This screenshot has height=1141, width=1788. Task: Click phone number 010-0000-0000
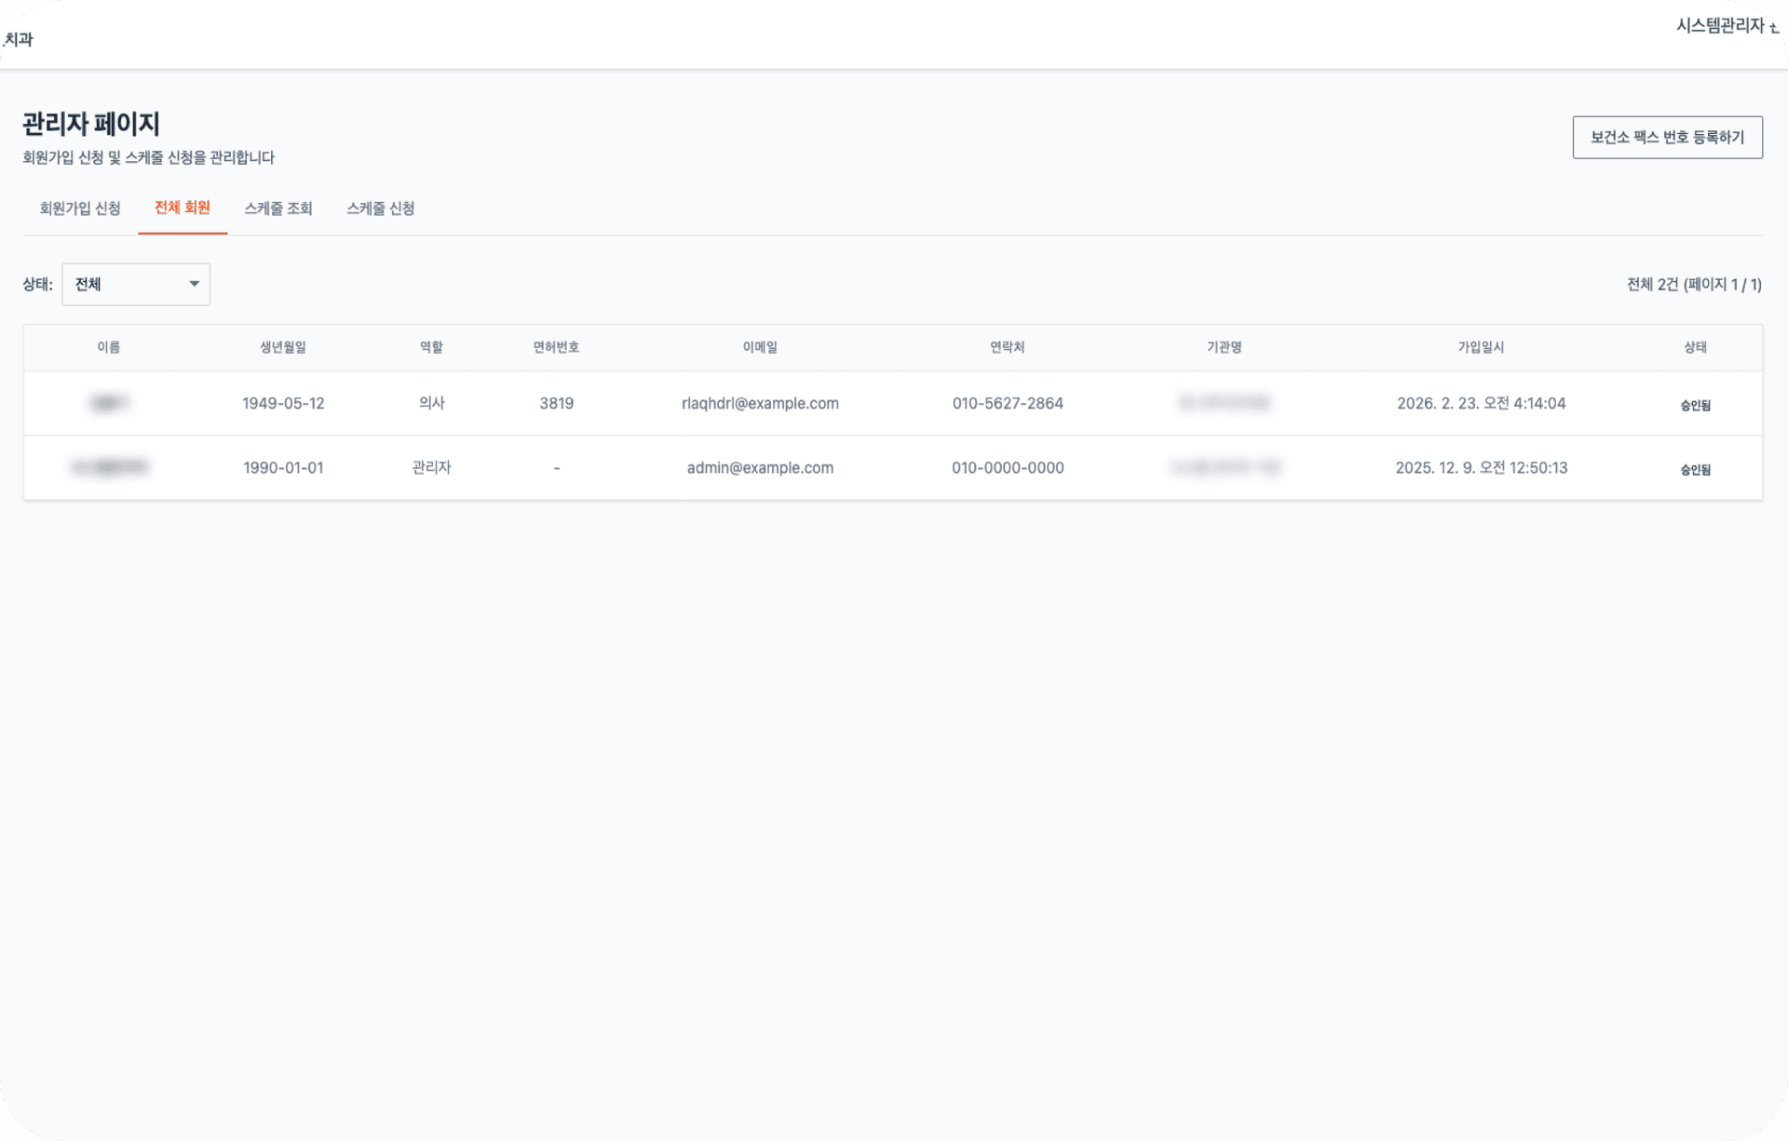(x=1008, y=467)
